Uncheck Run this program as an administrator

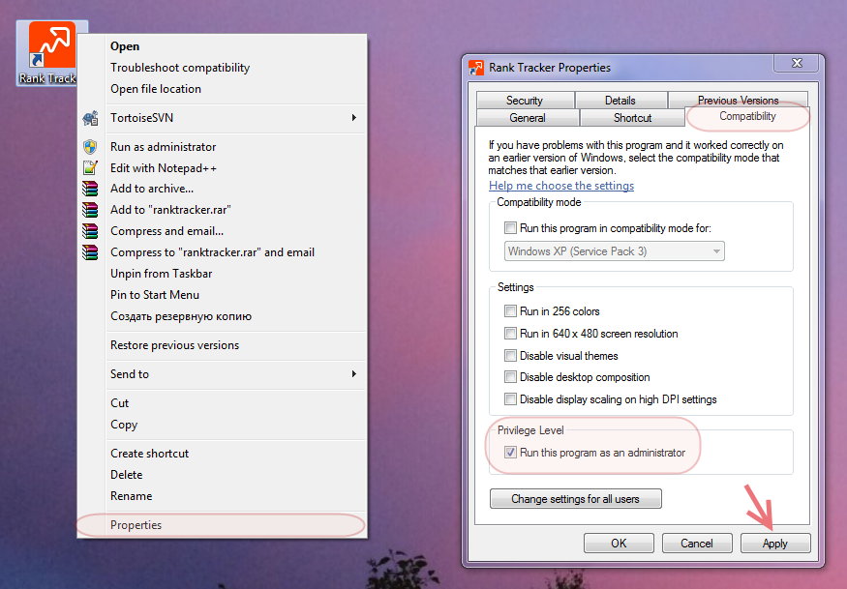tap(510, 453)
